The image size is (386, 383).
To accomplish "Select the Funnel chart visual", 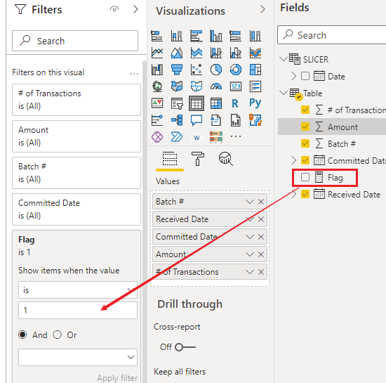I will 176,70.
